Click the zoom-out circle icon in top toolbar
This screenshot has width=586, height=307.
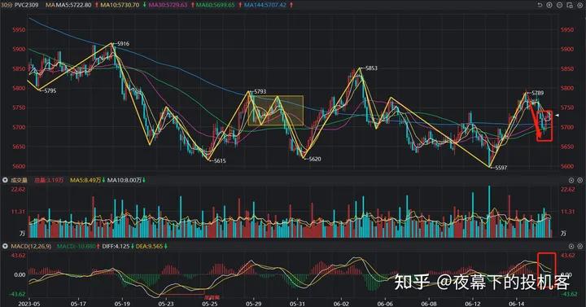tap(559, 5)
